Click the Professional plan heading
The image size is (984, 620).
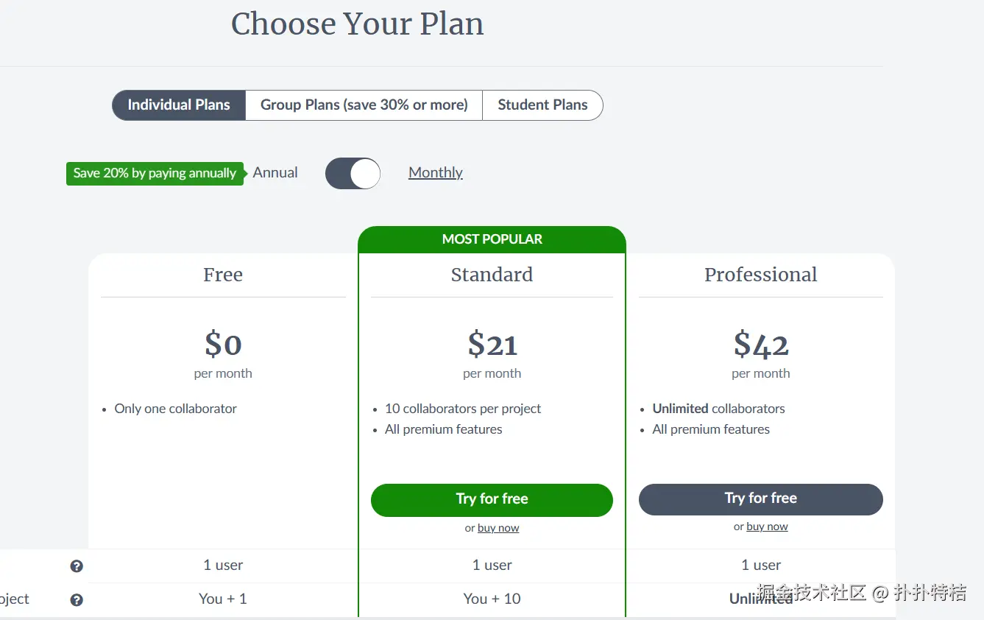pyautogui.click(x=760, y=275)
